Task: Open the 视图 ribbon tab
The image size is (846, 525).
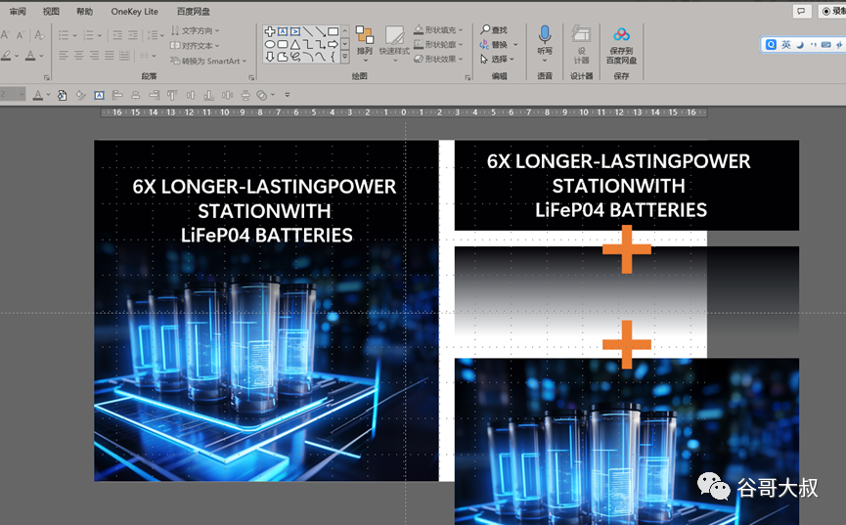Action: click(x=51, y=12)
